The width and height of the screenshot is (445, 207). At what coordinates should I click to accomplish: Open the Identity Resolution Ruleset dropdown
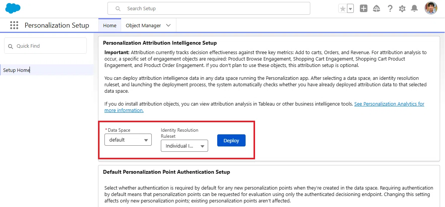tap(185, 146)
